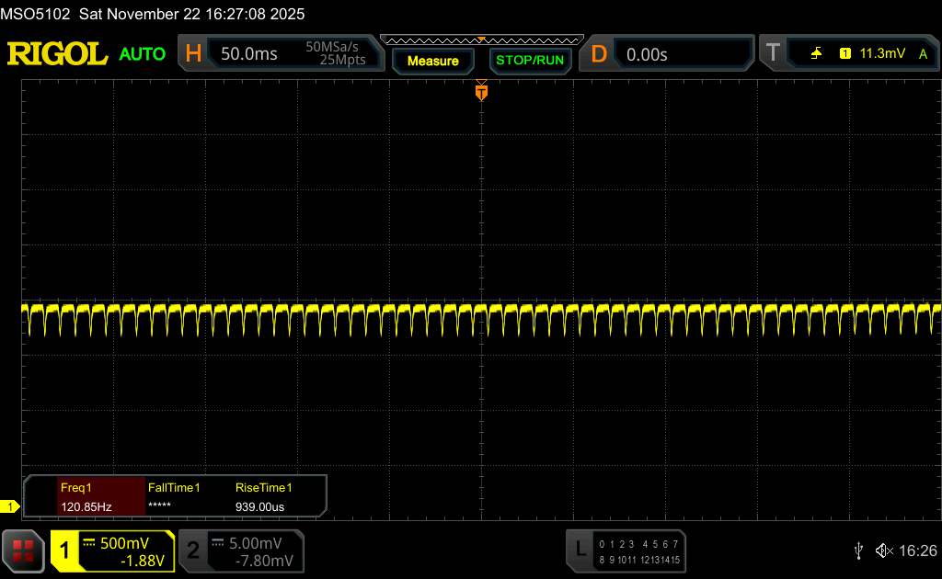Click the RIGOL logo
The height and width of the screenshot is (579, 942).
click(57, 54)
